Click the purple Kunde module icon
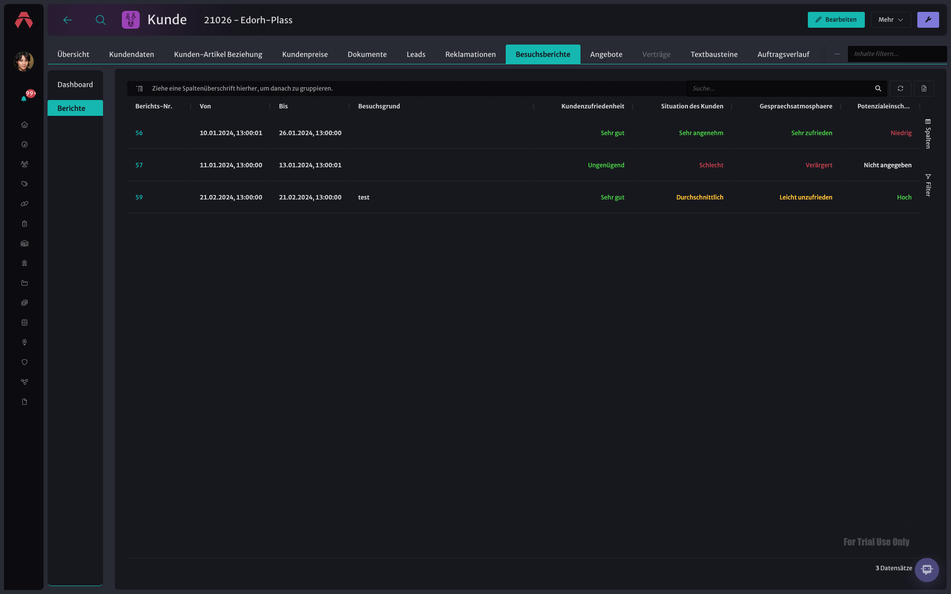The width and height of the screenshot is (951, 594). pos(131,20)
